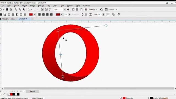
Task: Click the Full-screen preview icon
Action: click(68, 9)
